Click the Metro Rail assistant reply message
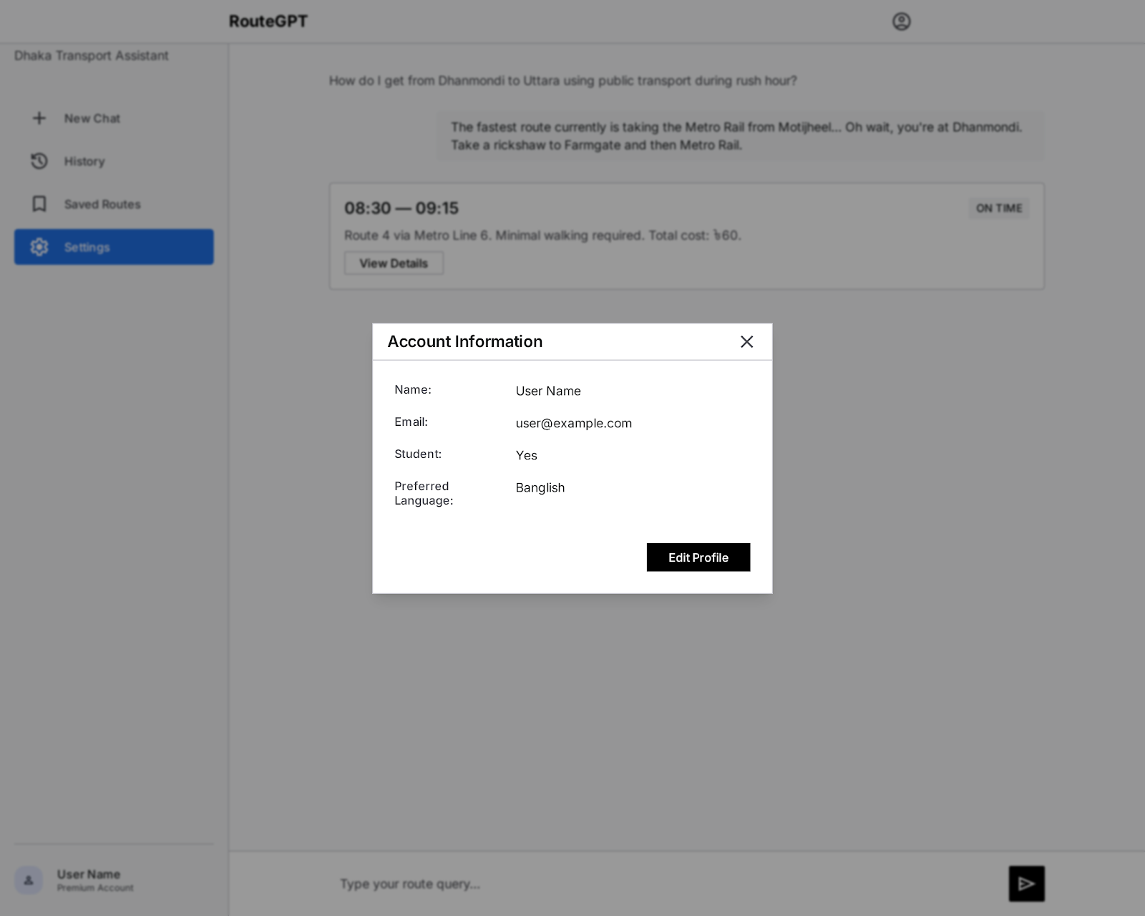Viewport: 1145px width, 916px height. tap(741, 136)
